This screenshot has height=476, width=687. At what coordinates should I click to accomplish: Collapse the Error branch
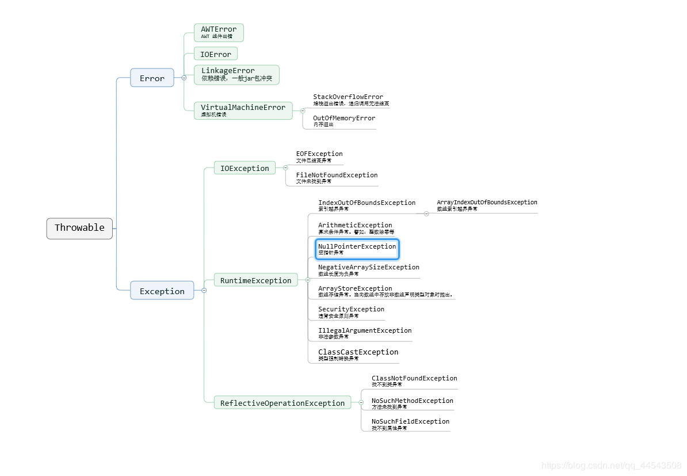coord(184,78)
